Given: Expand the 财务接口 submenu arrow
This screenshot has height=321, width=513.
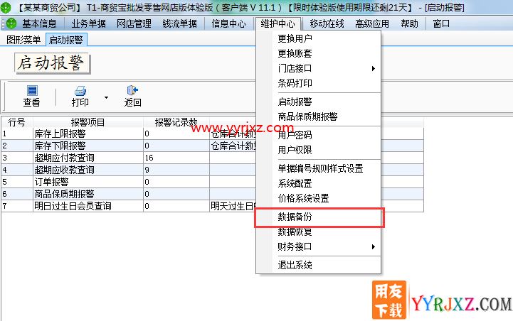Looking at the screenshot, I should [374, 246].
